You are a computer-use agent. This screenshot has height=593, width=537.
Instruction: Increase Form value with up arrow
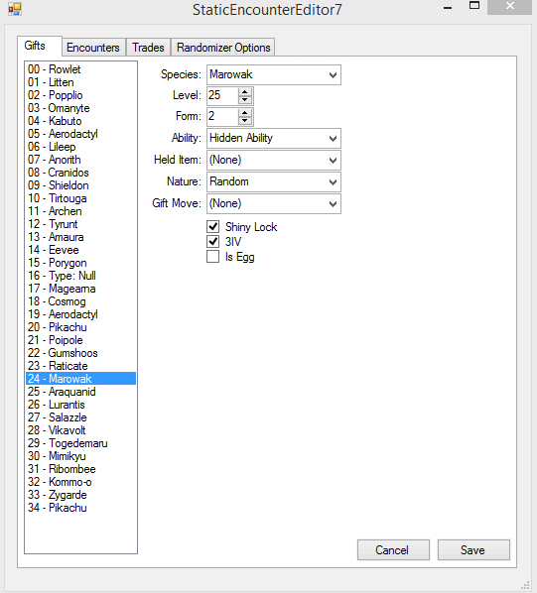tap(245, 113)
